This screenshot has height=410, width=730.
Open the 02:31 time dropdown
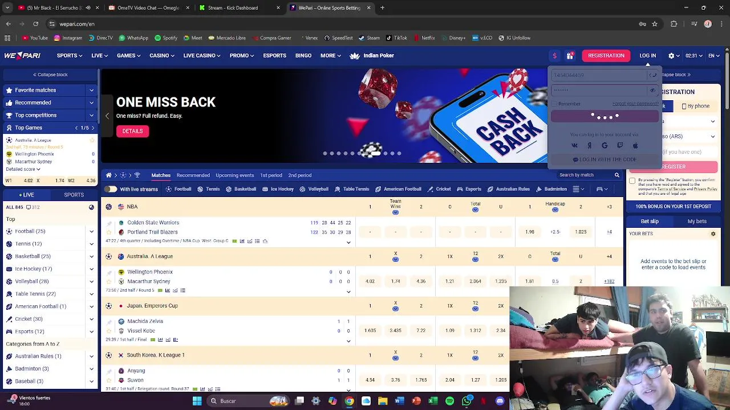point(693,56)
